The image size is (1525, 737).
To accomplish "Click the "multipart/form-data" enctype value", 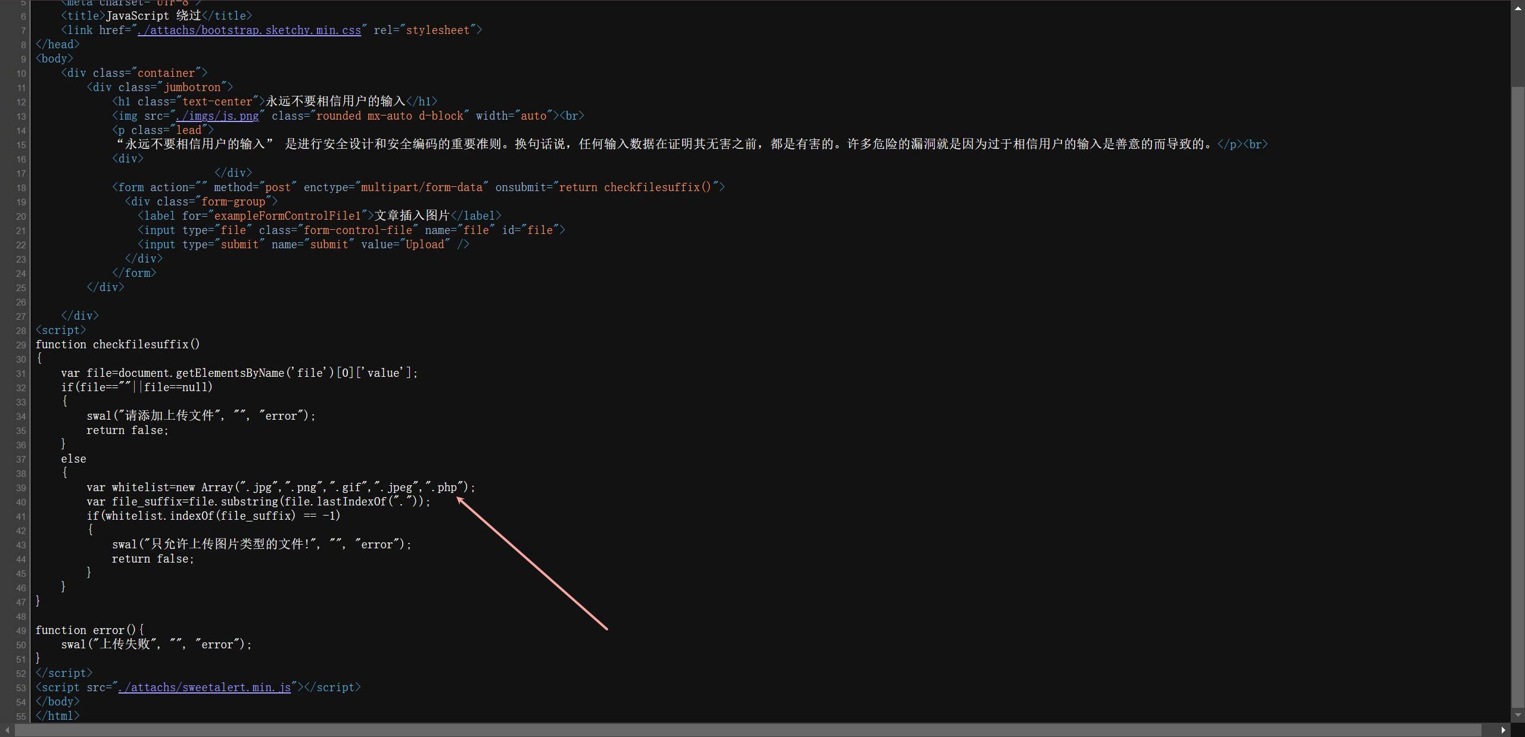I will tap(422, 188).
